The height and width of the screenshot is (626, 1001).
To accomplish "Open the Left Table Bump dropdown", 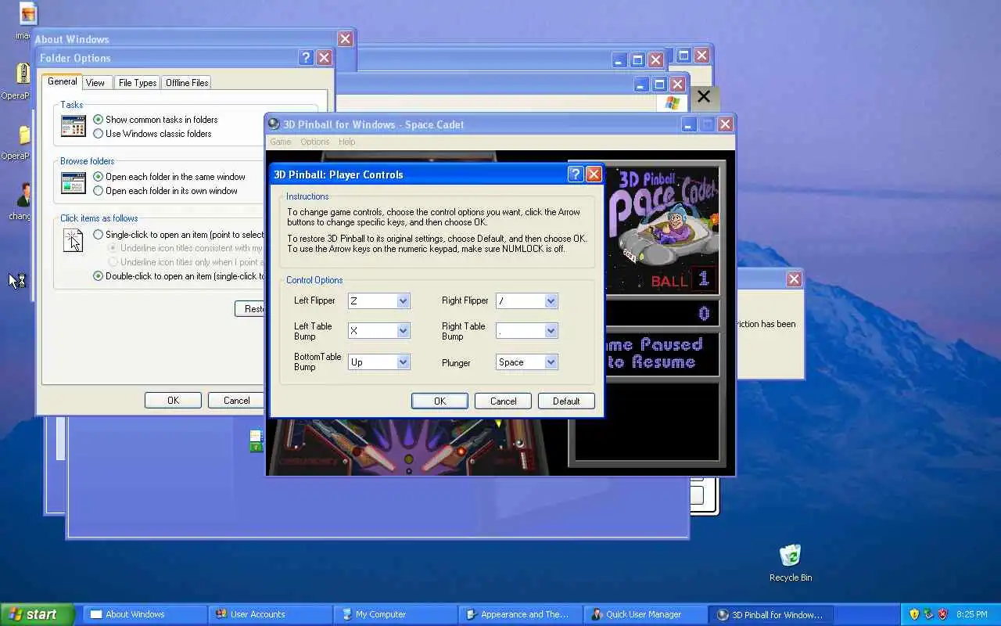I will 403,331.
